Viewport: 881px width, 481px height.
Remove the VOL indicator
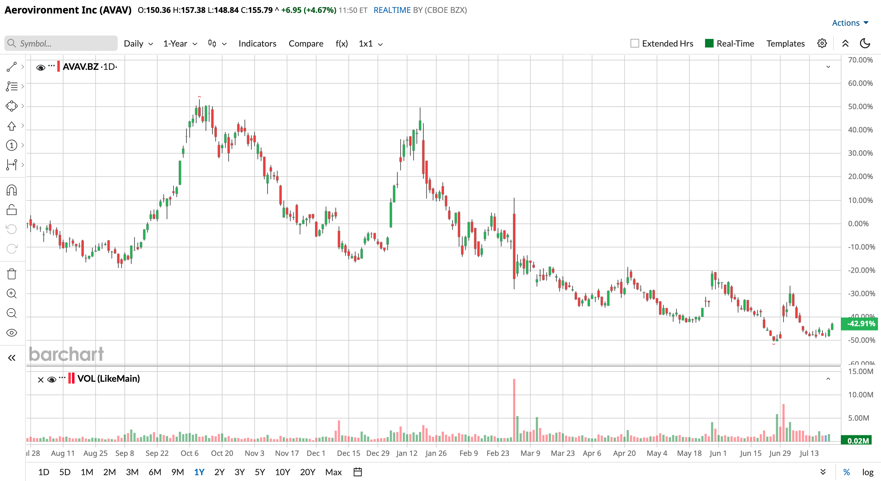(x=41, y=380)
